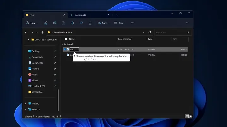Delete using the trash bin icon
227x127 pixels.
(90, 23)
